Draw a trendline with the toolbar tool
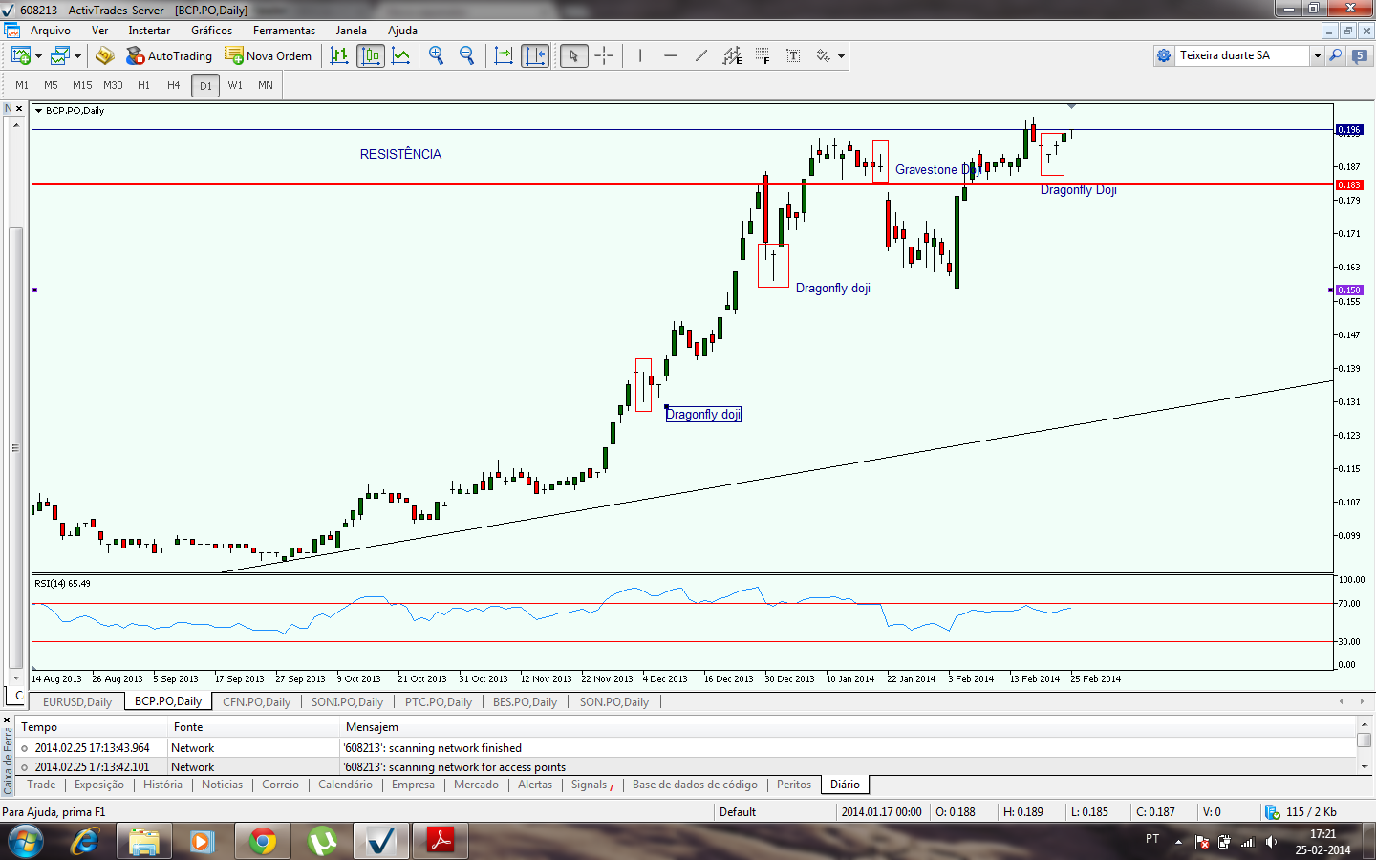Viewport: 1376px width, 860px height. [x=701, y=56]
